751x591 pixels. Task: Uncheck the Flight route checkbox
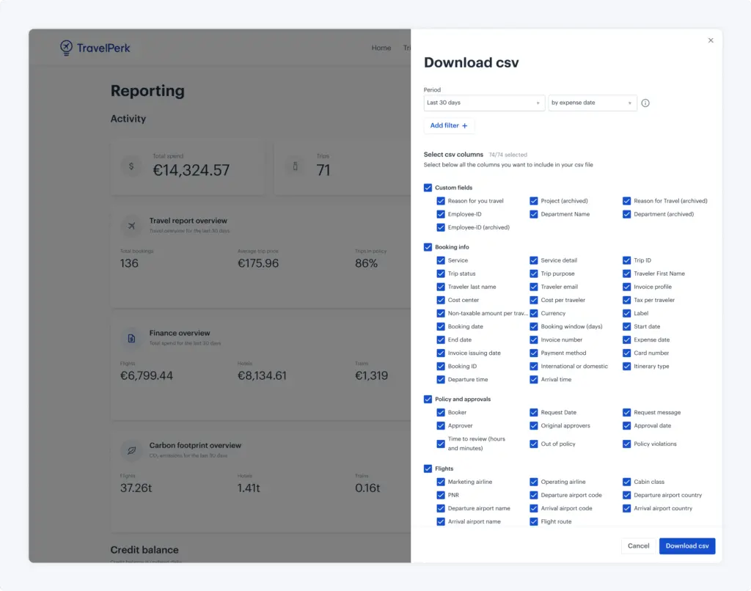[x=534, y=521]
